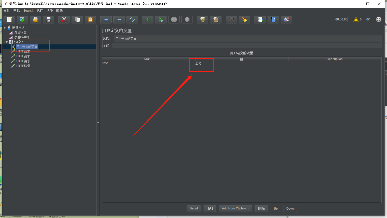Reset search with yellow brush icon
This screenshot has width=387, height=218.
(x=245, y=19)
